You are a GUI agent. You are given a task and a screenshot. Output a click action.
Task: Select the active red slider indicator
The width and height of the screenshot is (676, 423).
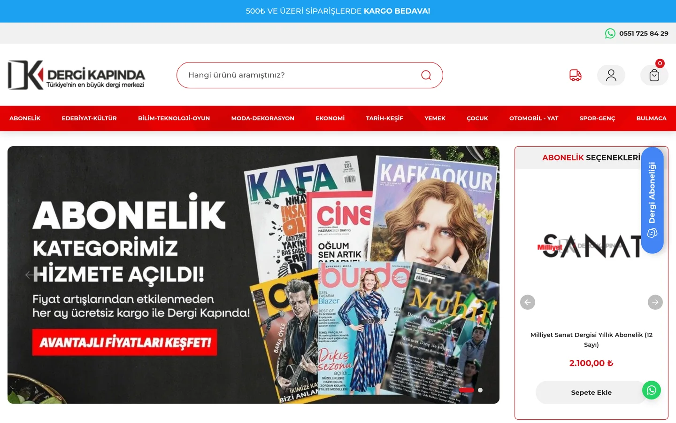click(467, 390)
